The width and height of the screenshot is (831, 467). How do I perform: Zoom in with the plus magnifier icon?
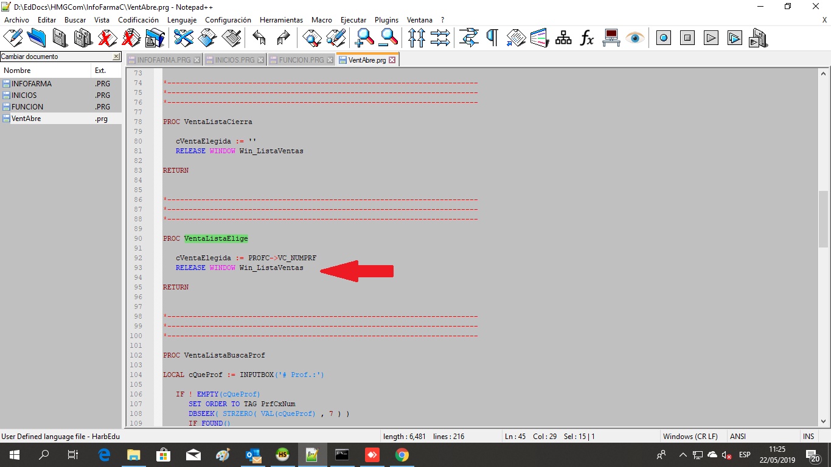click(x=364, y=38)
